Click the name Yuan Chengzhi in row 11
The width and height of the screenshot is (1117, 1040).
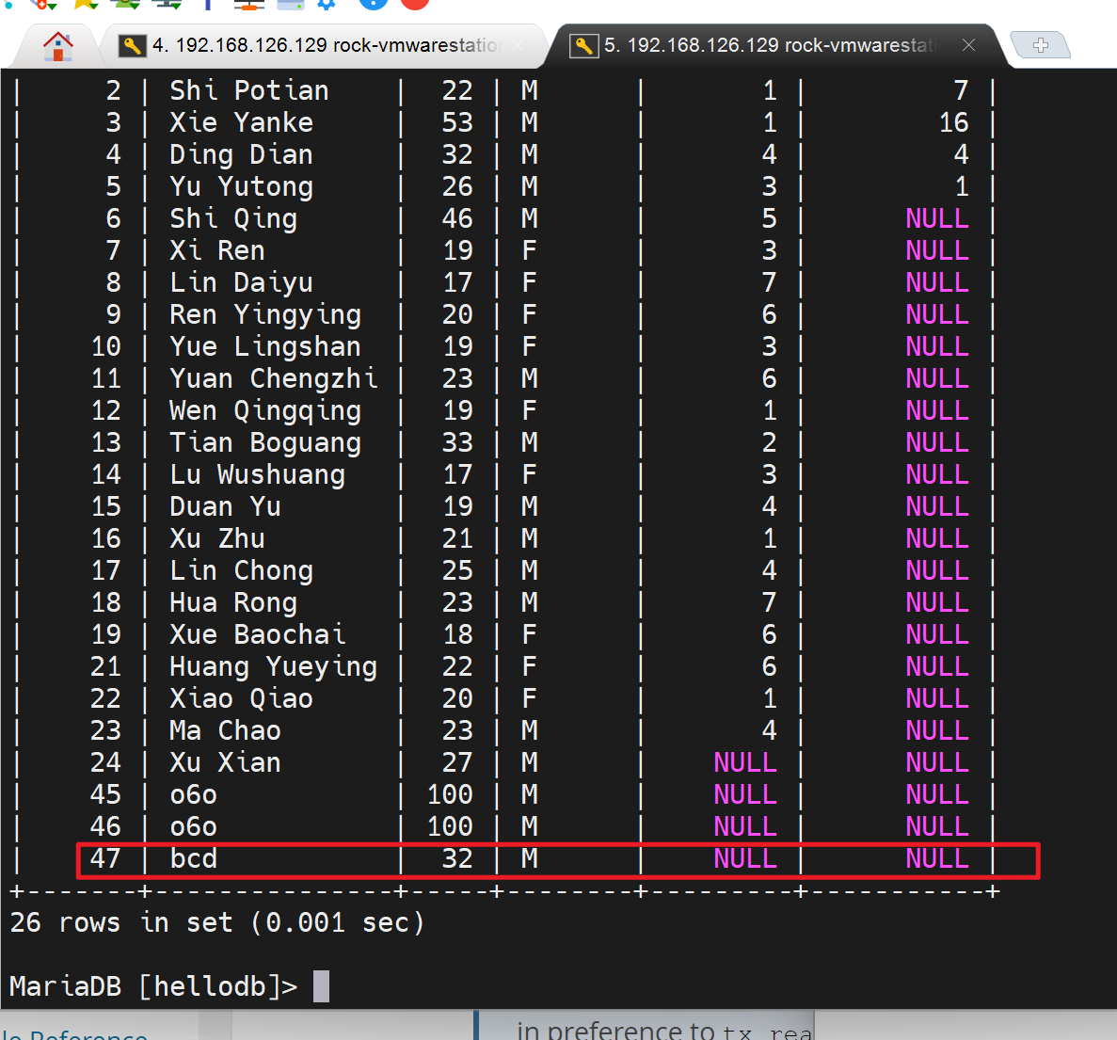tap(273, 378)
